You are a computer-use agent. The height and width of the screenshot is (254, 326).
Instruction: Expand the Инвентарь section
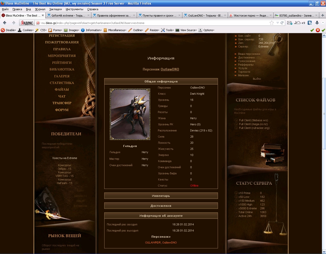pyautogui.click(x=161, y=196)
